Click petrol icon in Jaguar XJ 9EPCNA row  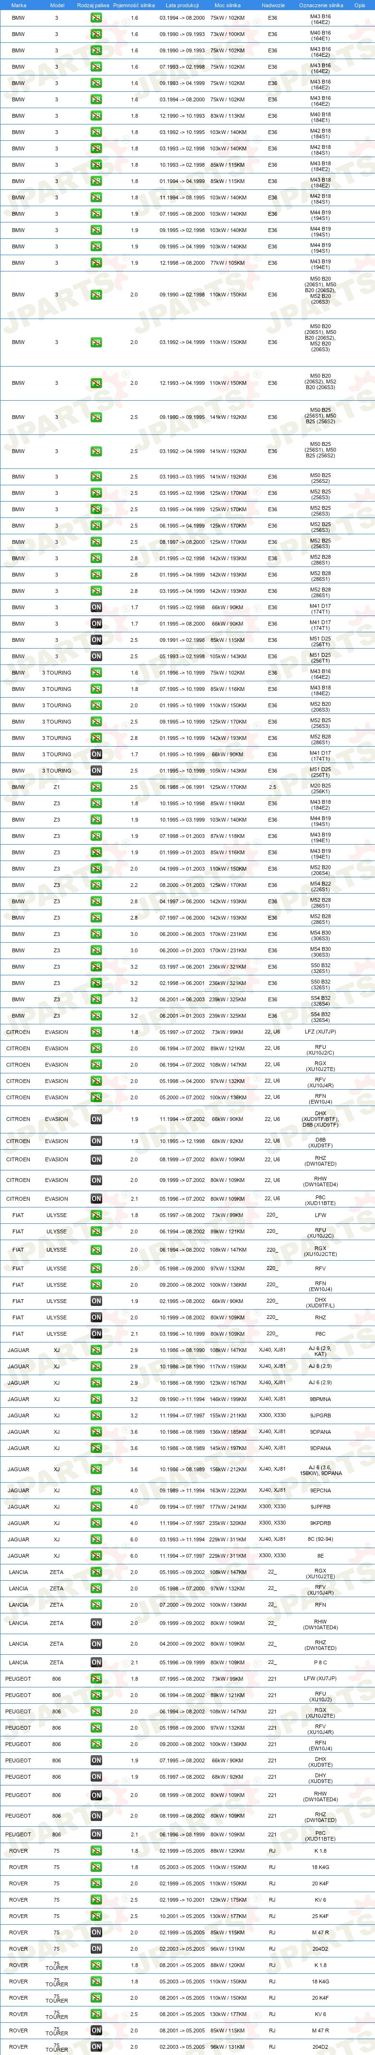click(x=95, y=1490)
